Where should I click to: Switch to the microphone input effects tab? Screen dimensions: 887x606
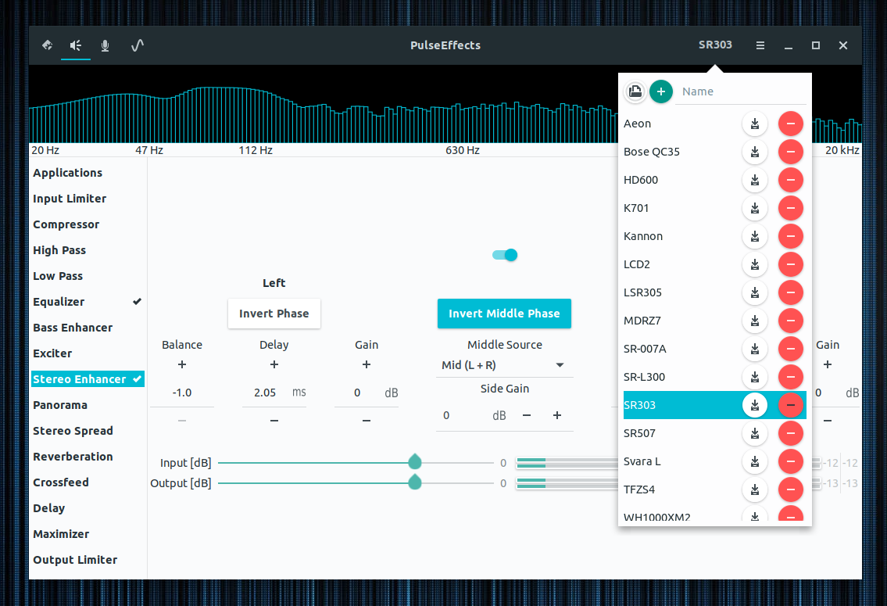point(105,45)
